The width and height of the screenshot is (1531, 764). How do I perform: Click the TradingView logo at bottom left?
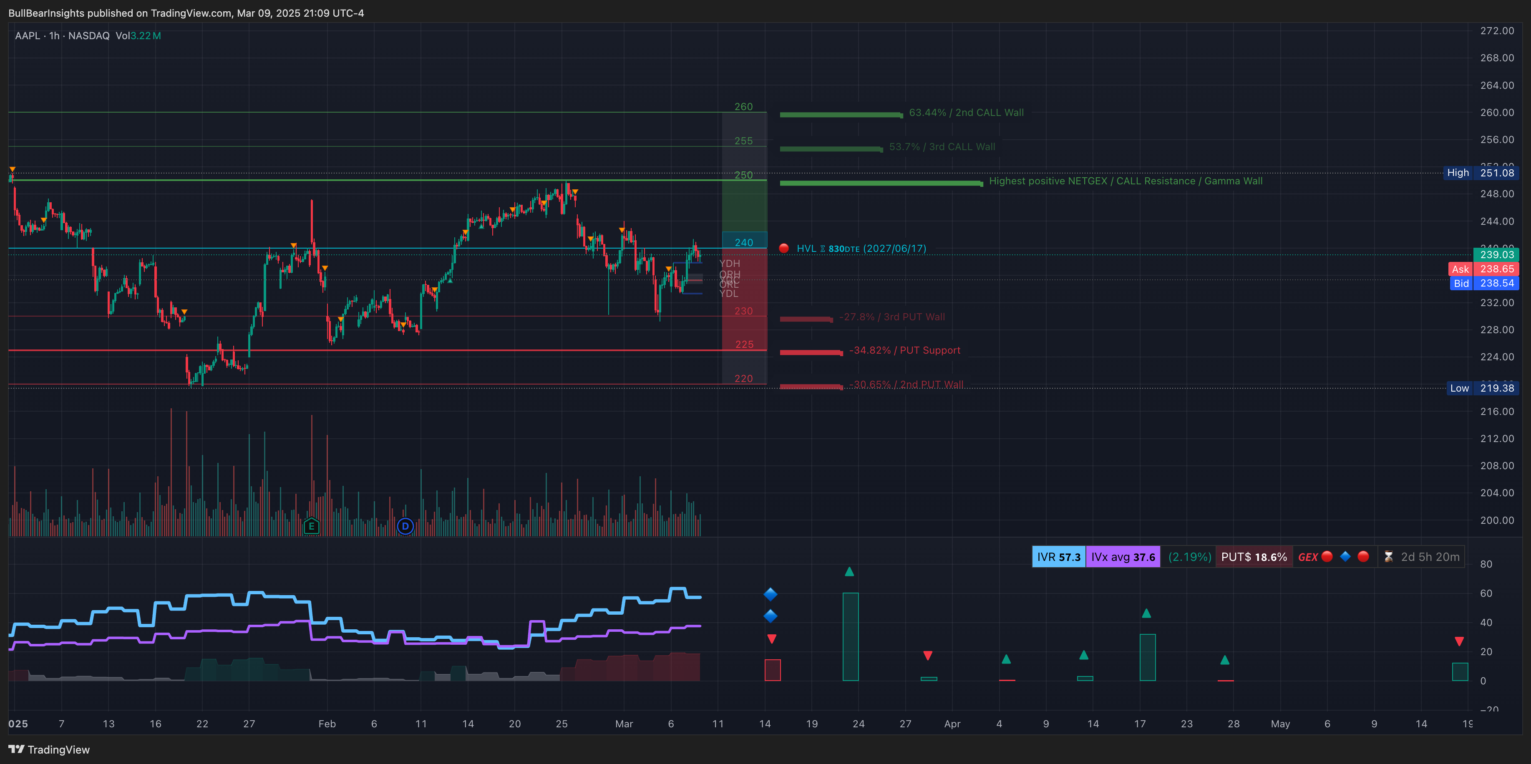click(49, 749)
